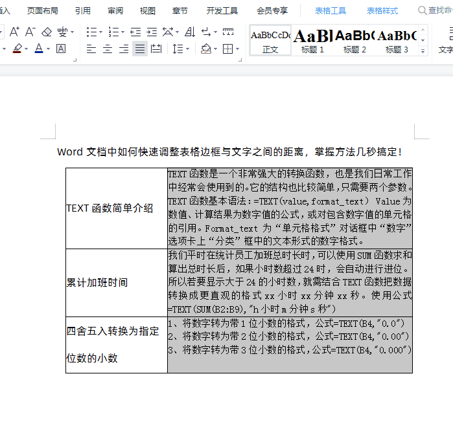Align text right

[124, 49]
